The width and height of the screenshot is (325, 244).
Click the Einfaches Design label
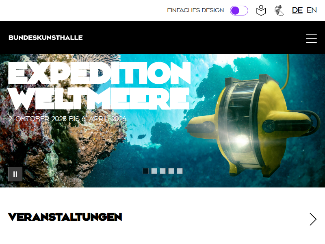195,11
